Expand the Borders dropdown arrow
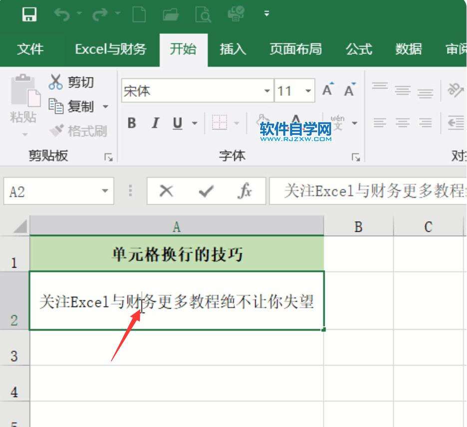Image resolution: width=467 pixels, height=427 pixels. (237, 123)
